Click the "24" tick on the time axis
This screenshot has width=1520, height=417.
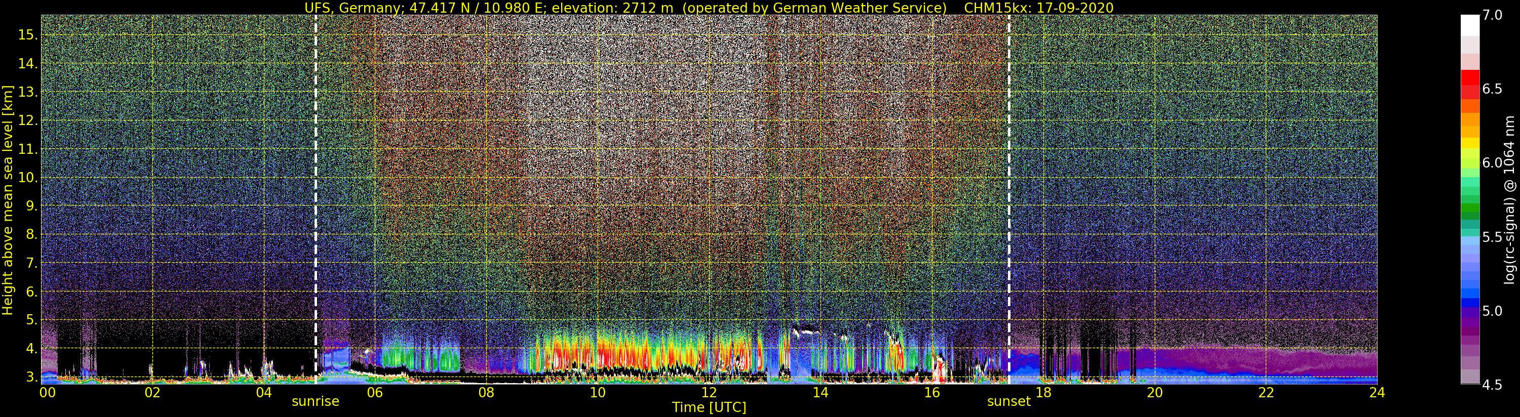pyautogui.click(x=1377, y=393)
